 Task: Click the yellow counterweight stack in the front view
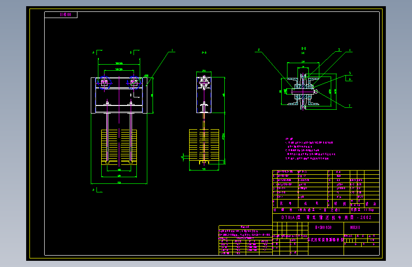coord(119,147)
